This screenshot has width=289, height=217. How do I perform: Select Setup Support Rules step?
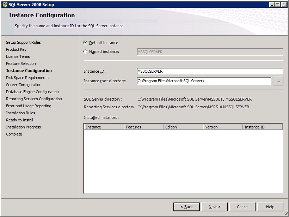coord(23,42)
